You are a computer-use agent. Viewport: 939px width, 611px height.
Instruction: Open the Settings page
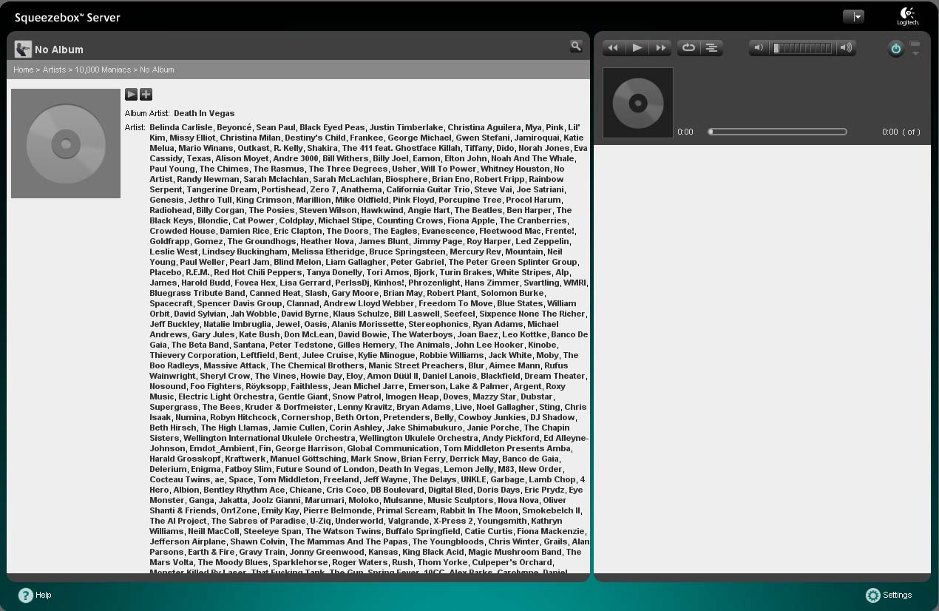(x=889, y=595)
